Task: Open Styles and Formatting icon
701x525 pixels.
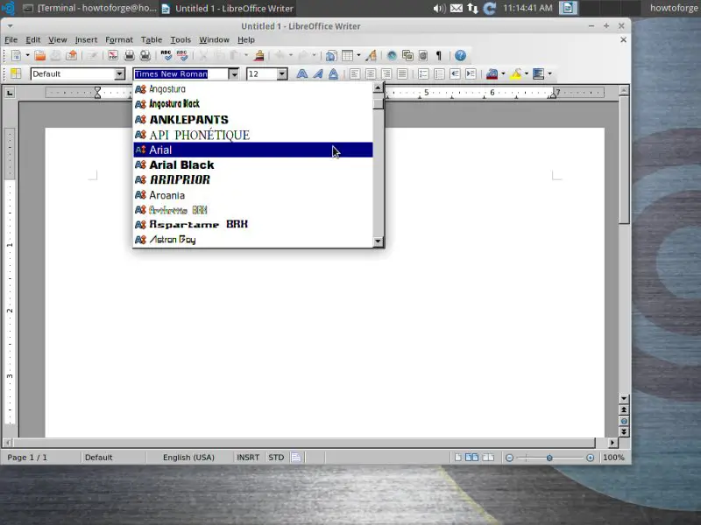Action: coord(16,73)
